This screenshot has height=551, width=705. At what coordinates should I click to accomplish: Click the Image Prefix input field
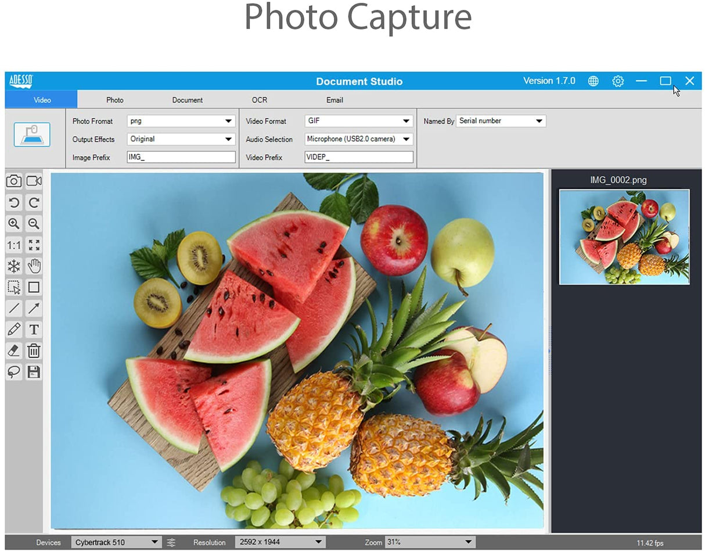tap(181, 158)
